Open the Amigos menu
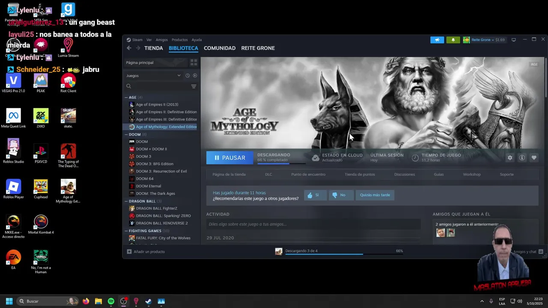 pyautogui.click(x=162, y=40)
